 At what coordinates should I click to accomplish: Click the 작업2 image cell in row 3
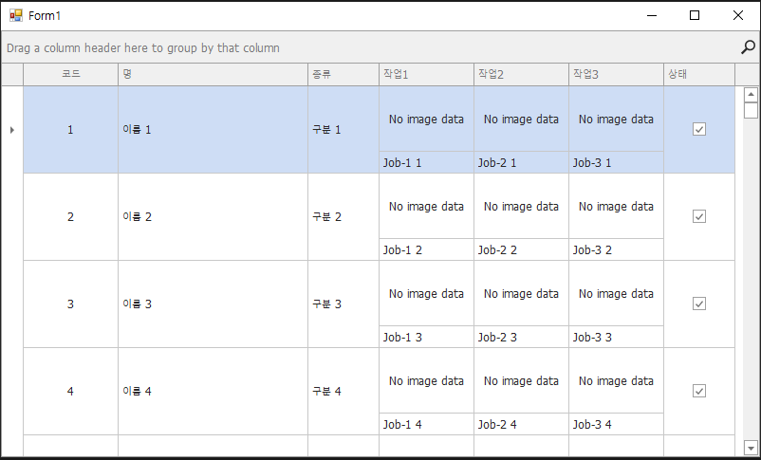[x=521, y=294]
